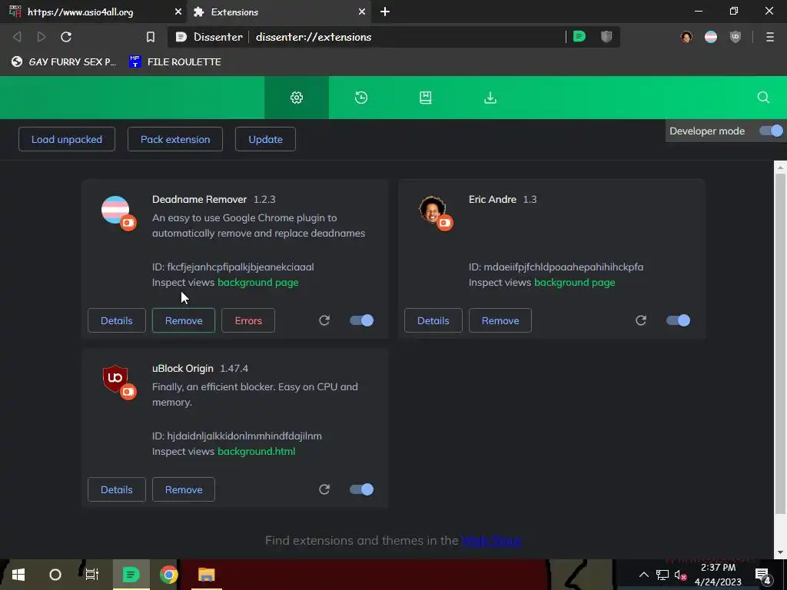Reload the uBlock Origin extension
The width and height of the screenshot is (787, 590).
tap(324, 489)
